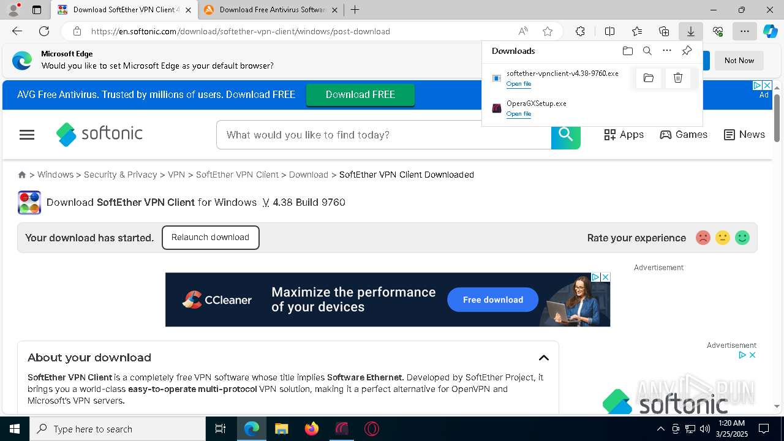Open file link for softether-vpnclient
Screen dimensions: 784x441
(x=519, y=84)
